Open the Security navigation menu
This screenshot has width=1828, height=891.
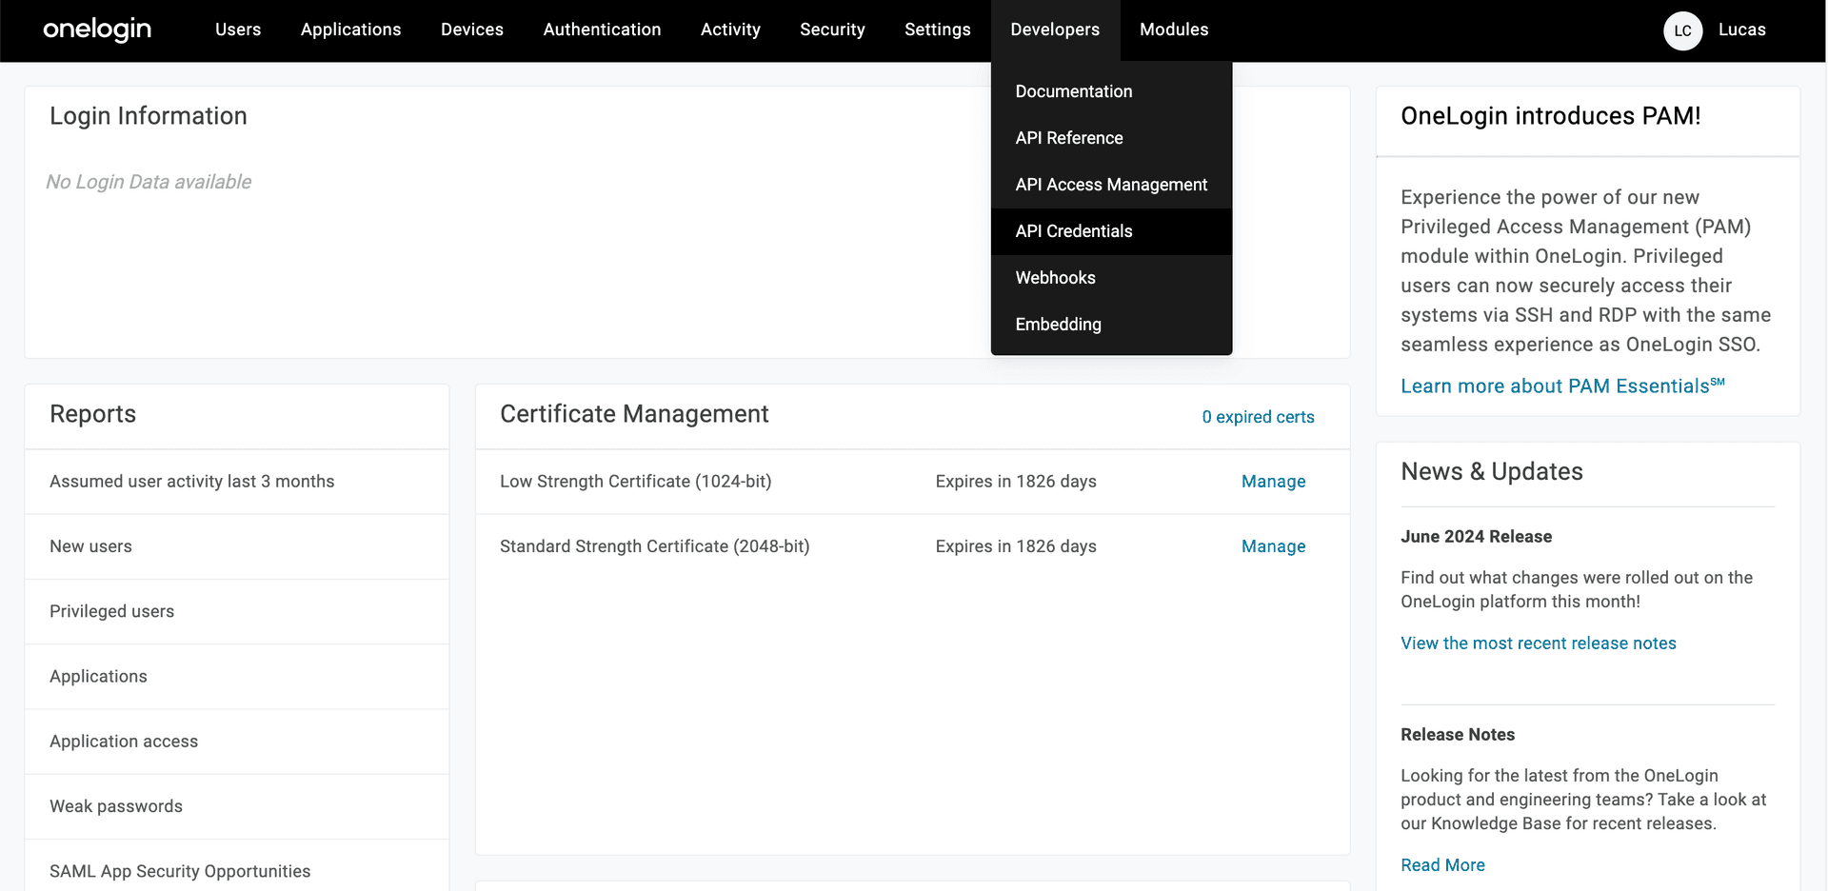click(x=832, y=30)
